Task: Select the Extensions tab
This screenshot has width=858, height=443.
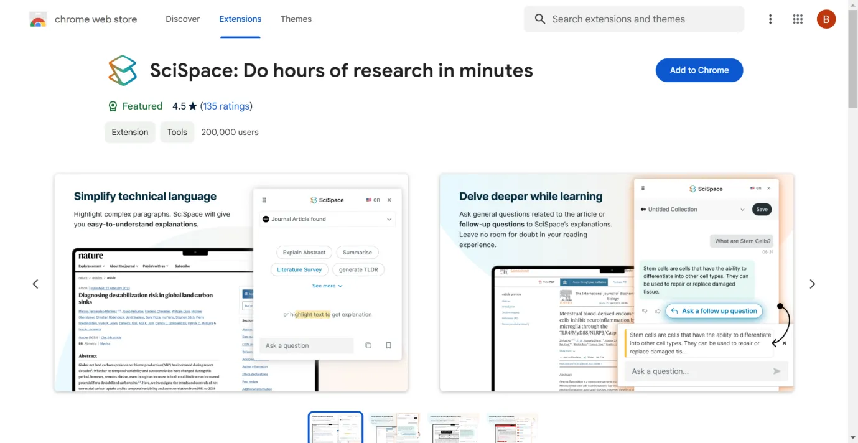Action: [x=240, y=19]
